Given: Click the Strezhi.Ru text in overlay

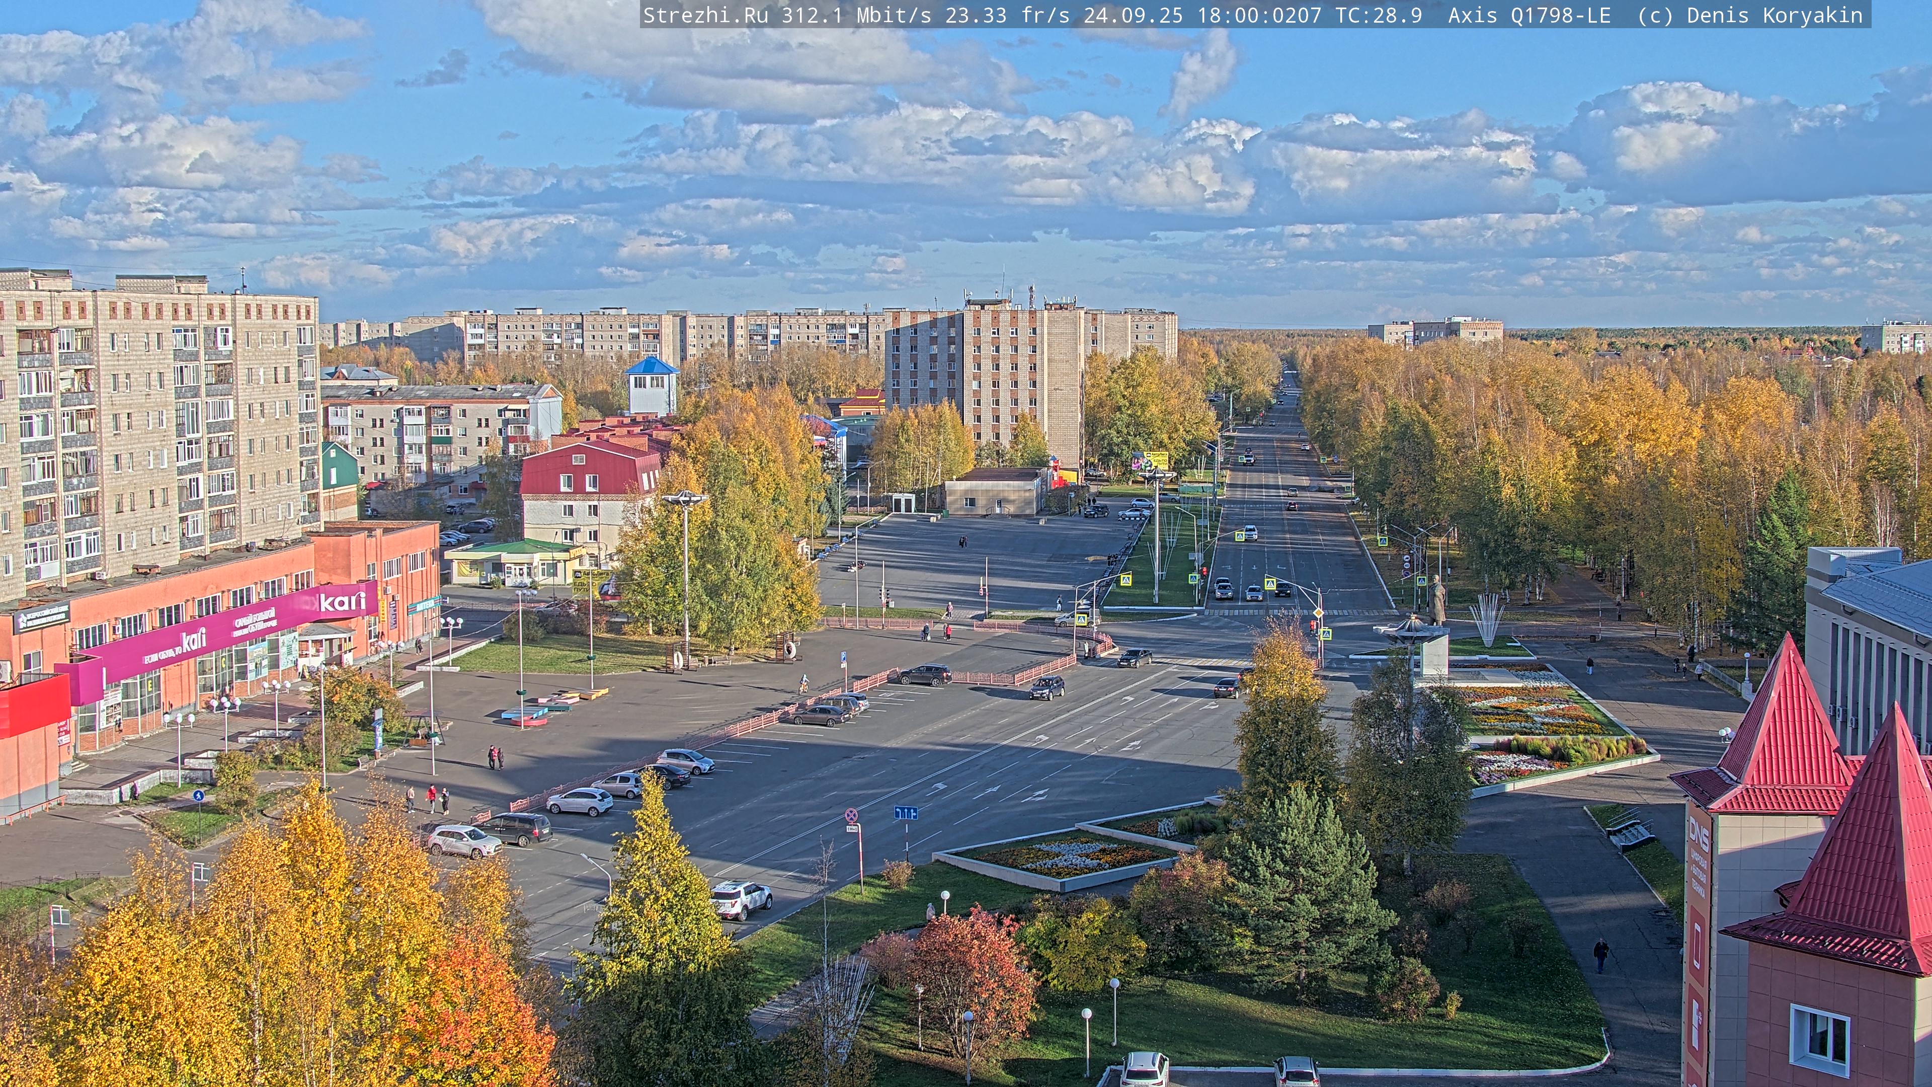Looking at the screenshot, I should point(705,16).
